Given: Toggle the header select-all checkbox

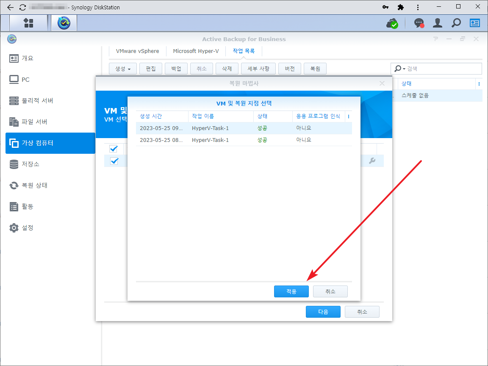Looking at the screenshot, I should 114,149.
